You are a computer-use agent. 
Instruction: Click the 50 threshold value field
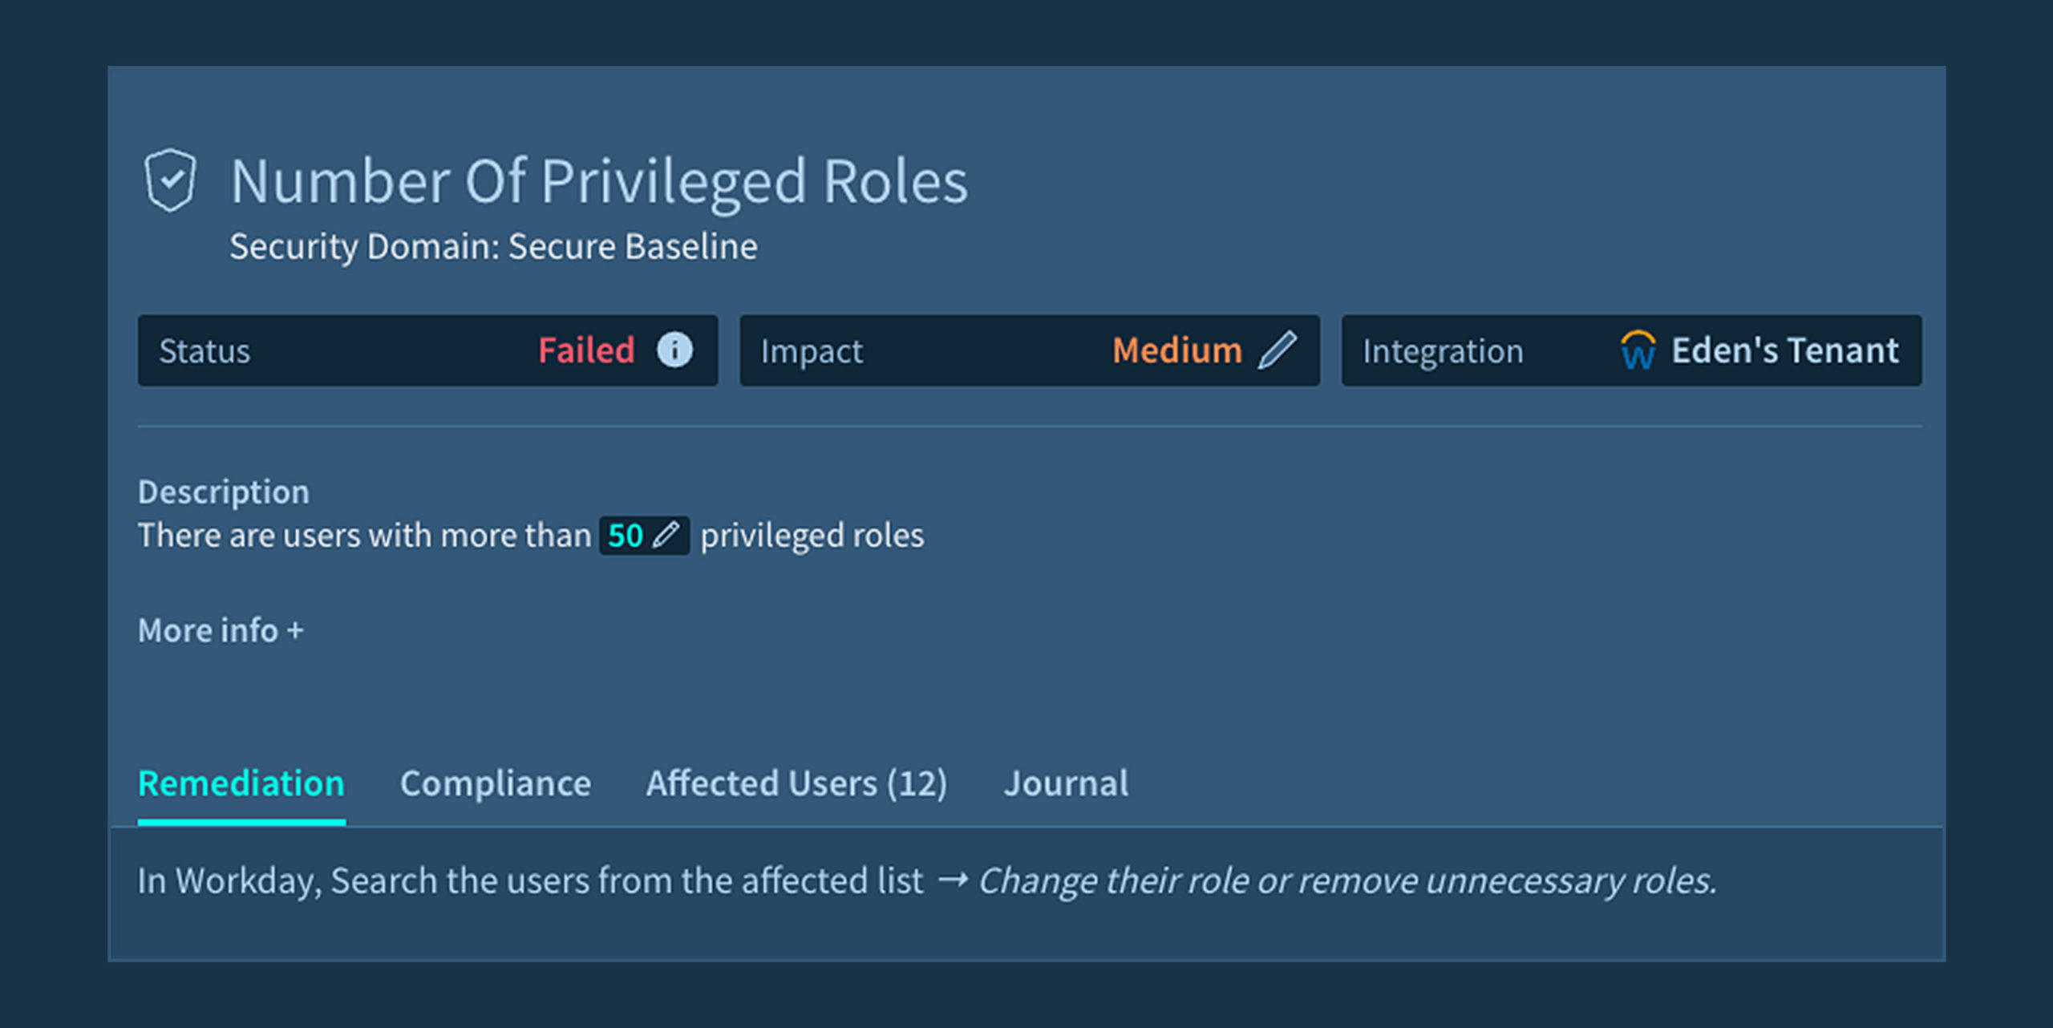[x=626, y=536]
